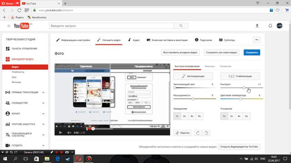291x163 pixels.
Task: Switch to Фильтры tab
Action: click(x=210, y=66)
